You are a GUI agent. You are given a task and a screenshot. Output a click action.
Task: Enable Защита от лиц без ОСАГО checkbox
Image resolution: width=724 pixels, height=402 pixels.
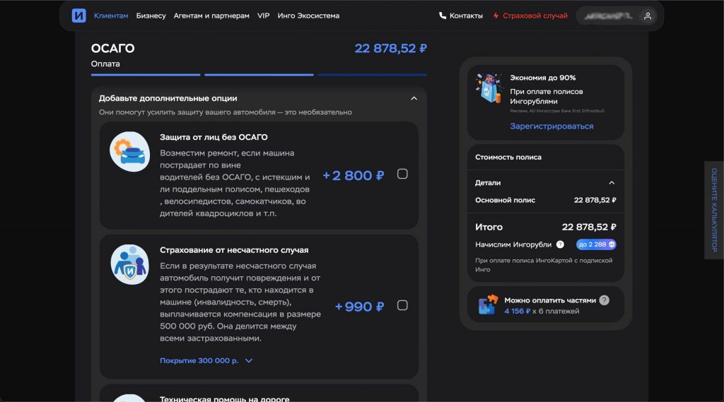click(x=402, y=175)
